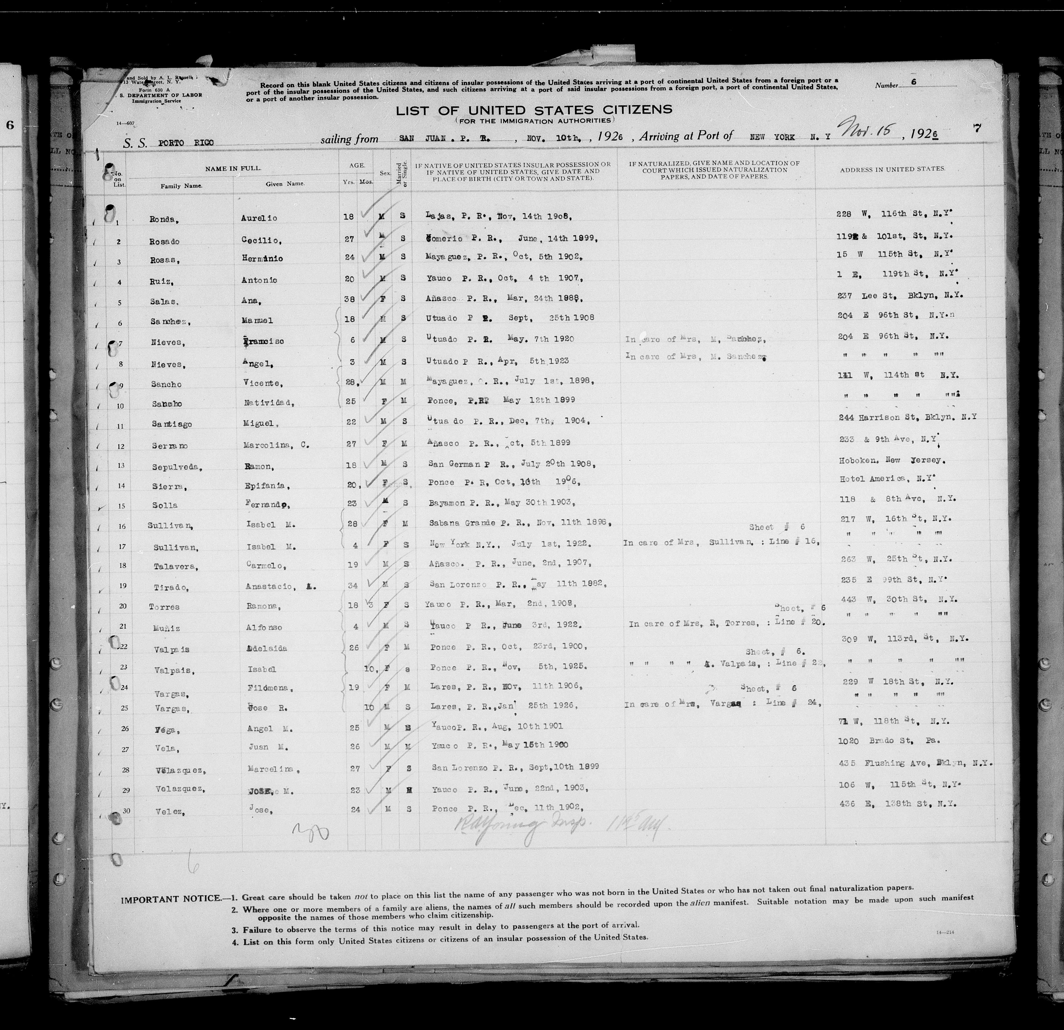1064x1030 pixels.
Task: Click given name 'Isabel' in Valpais row
Action: click(x=262, y=669)
